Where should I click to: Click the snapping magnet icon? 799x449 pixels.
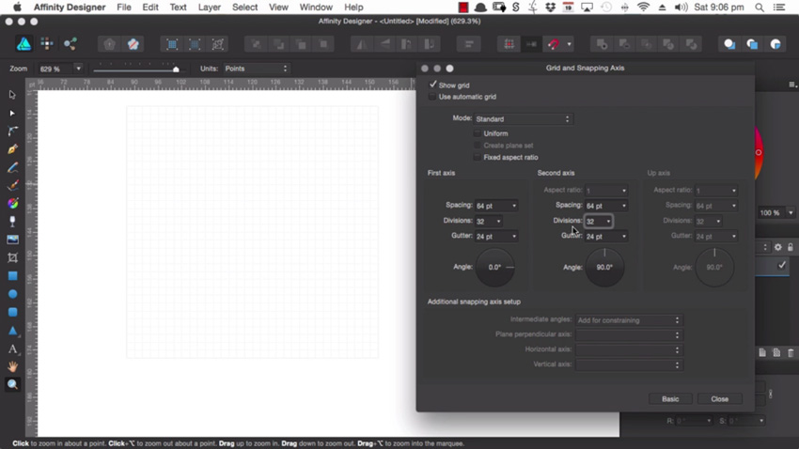554,44
